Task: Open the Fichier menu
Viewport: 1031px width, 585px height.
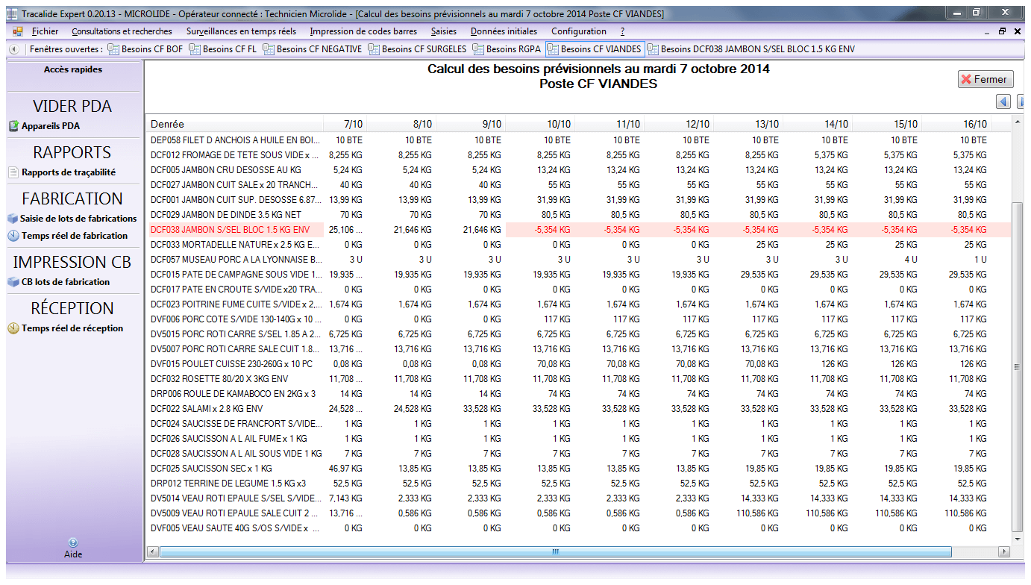Action: pos(46,31)
